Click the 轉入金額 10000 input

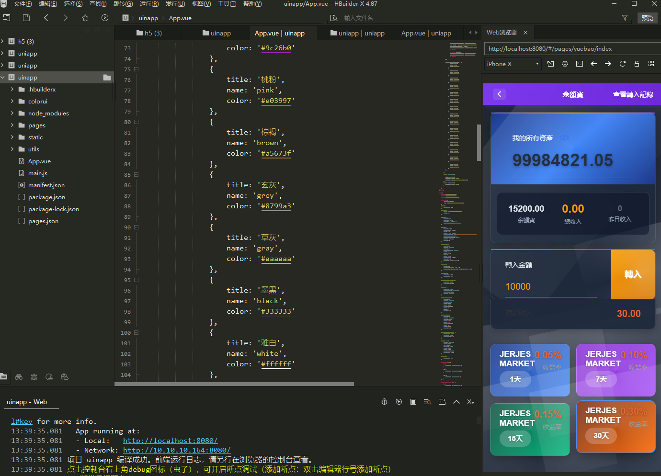551,286
